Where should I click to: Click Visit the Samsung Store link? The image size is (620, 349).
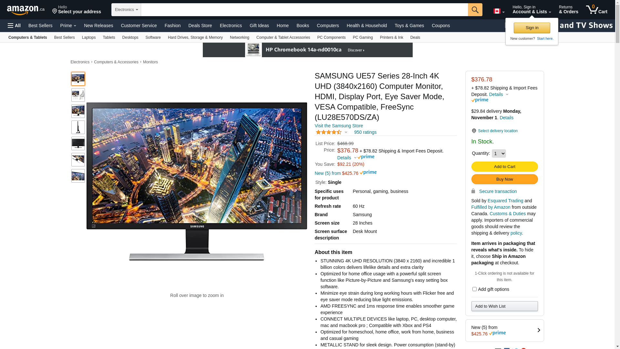[x=338, y=126]
